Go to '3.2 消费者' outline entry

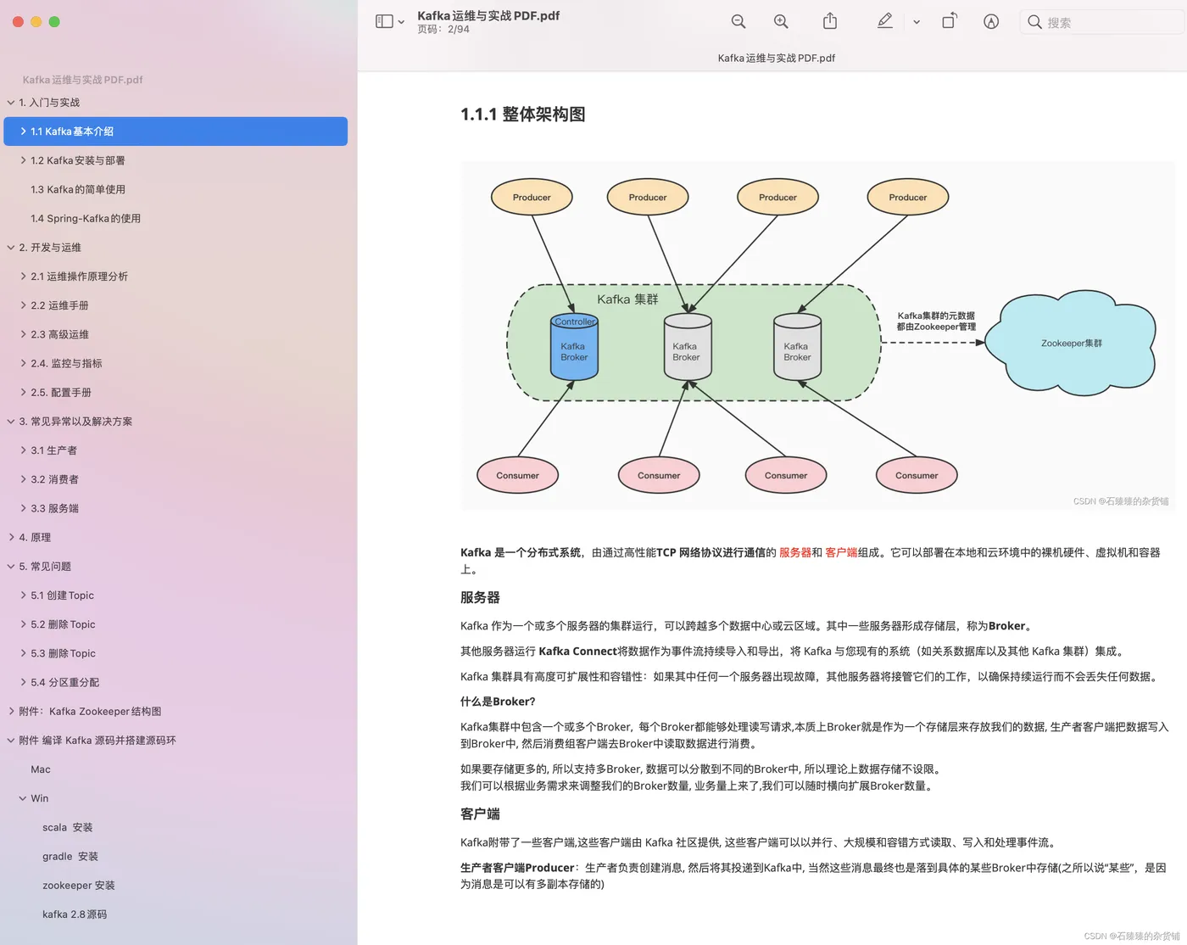(x=54, y=479)
